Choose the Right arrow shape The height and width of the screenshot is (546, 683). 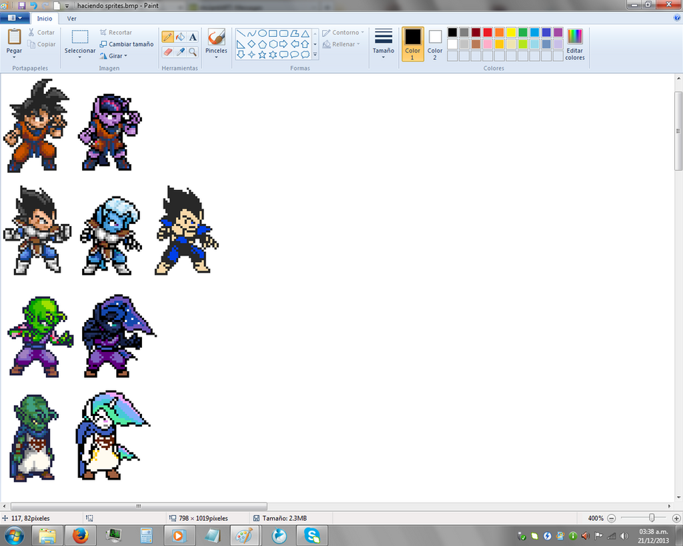283,44
